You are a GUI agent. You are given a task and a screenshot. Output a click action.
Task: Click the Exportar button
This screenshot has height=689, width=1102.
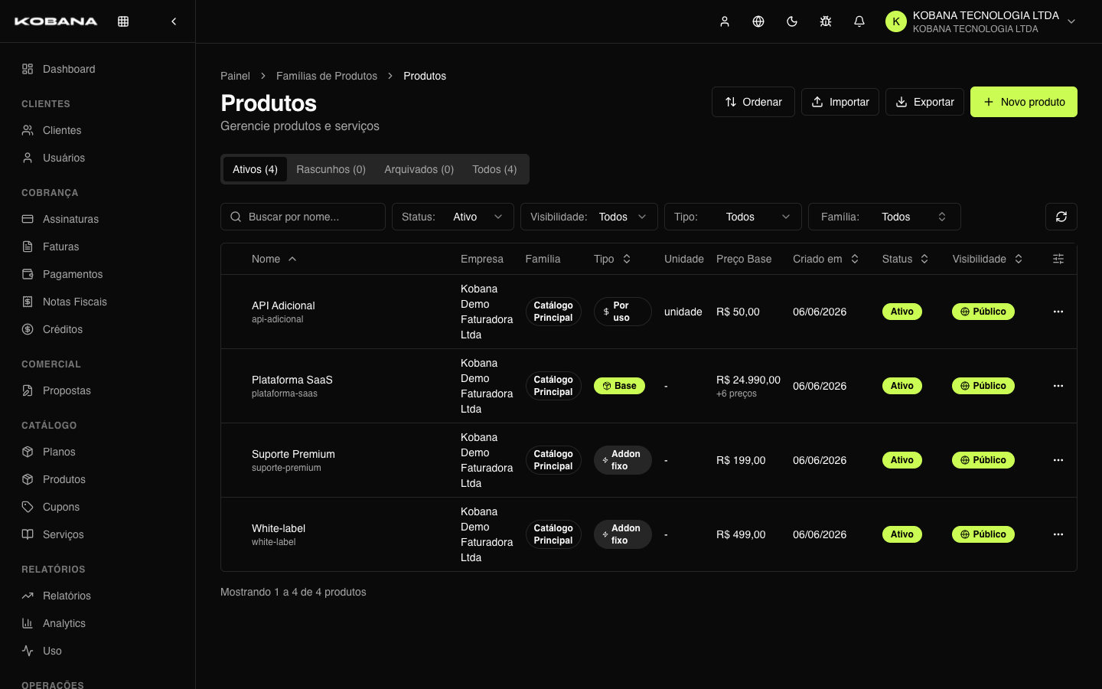click(x=924, y=102)
